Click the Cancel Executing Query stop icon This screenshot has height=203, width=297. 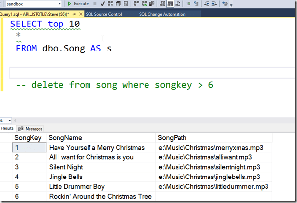coord(95,4)
